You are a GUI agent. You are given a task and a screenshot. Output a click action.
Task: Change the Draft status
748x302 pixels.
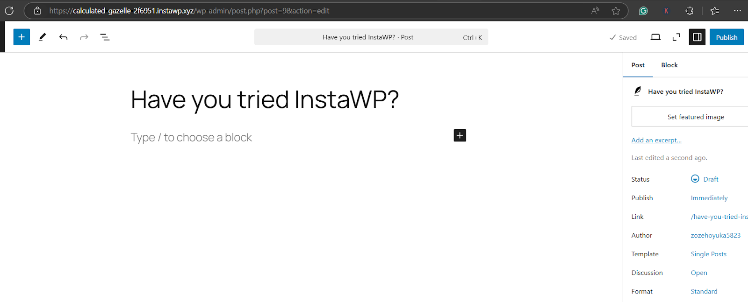coord(711,179)
